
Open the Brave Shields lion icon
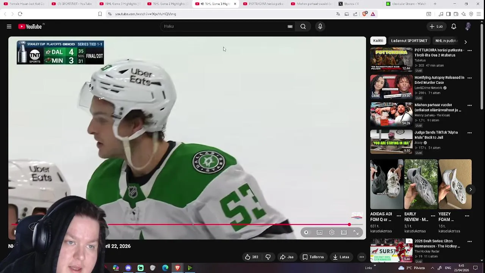click(365, 14)
